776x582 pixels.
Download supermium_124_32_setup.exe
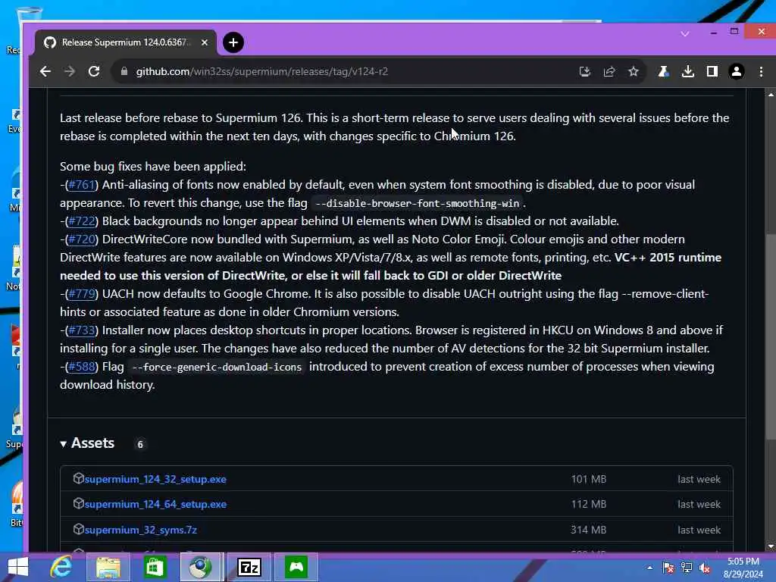[x=155, y=479]
